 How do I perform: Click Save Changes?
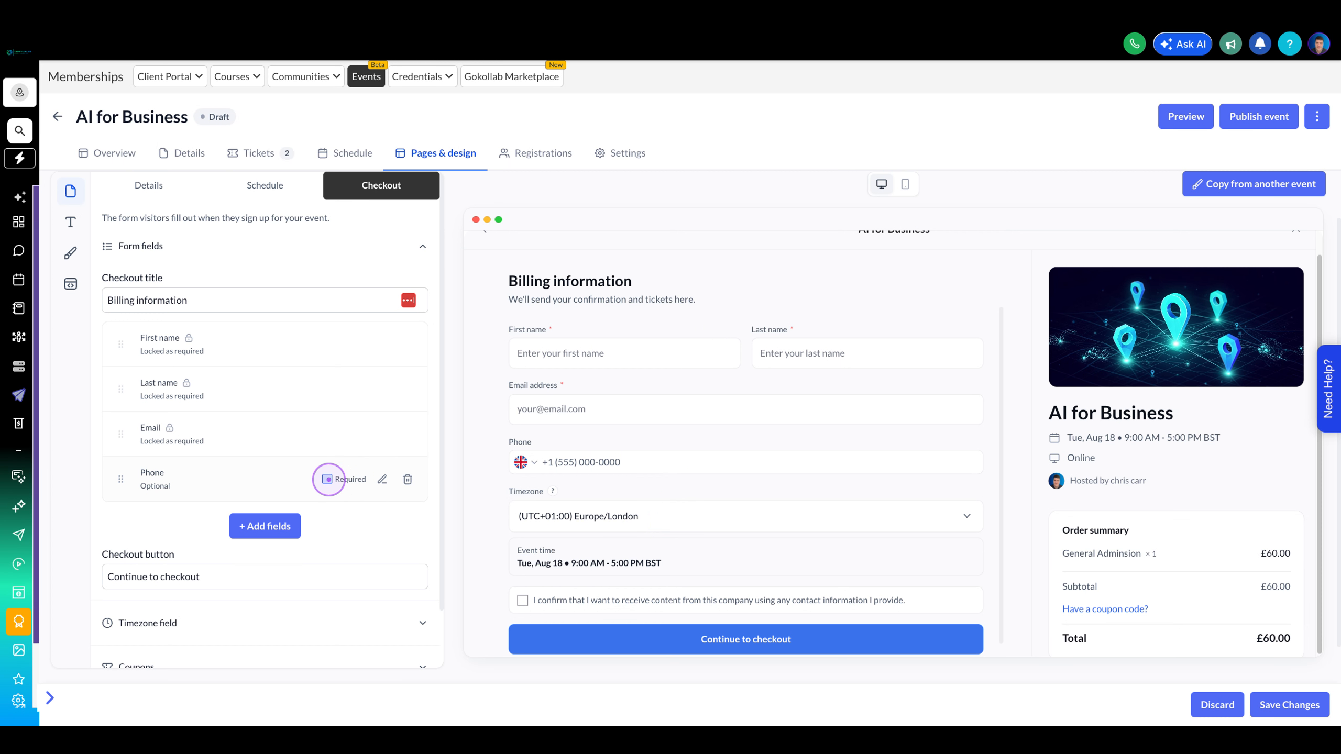1289,705
